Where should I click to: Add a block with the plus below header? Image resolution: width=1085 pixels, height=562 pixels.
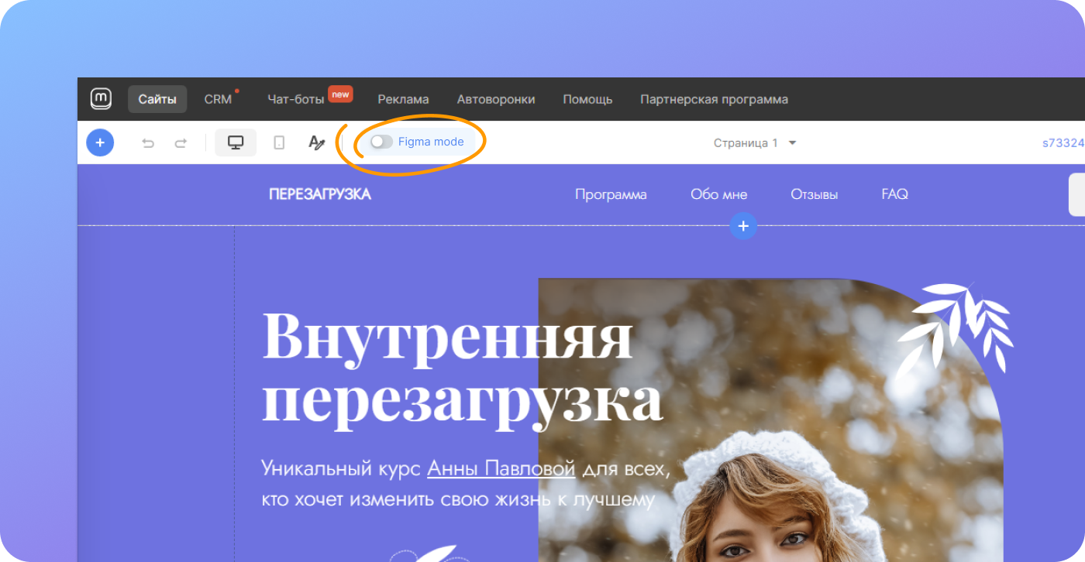(743, 226)
